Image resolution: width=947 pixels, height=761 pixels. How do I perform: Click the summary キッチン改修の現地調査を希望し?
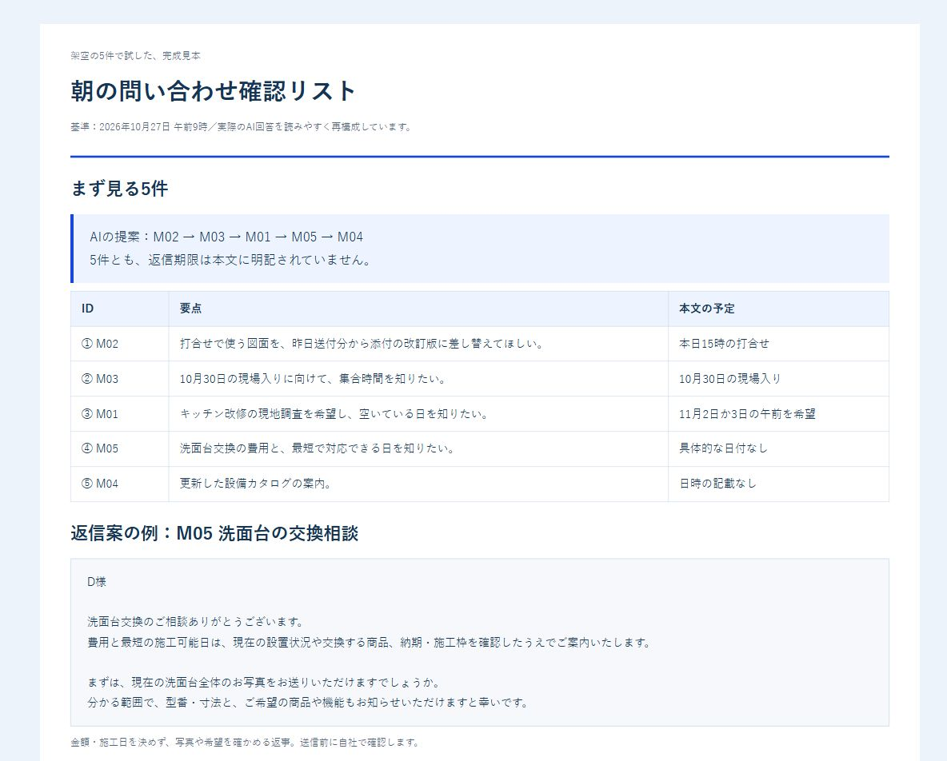tap(334, 414)
